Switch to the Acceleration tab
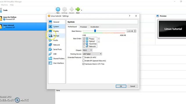The width and height of the screenshot is (186, 104). coord(95,27)
